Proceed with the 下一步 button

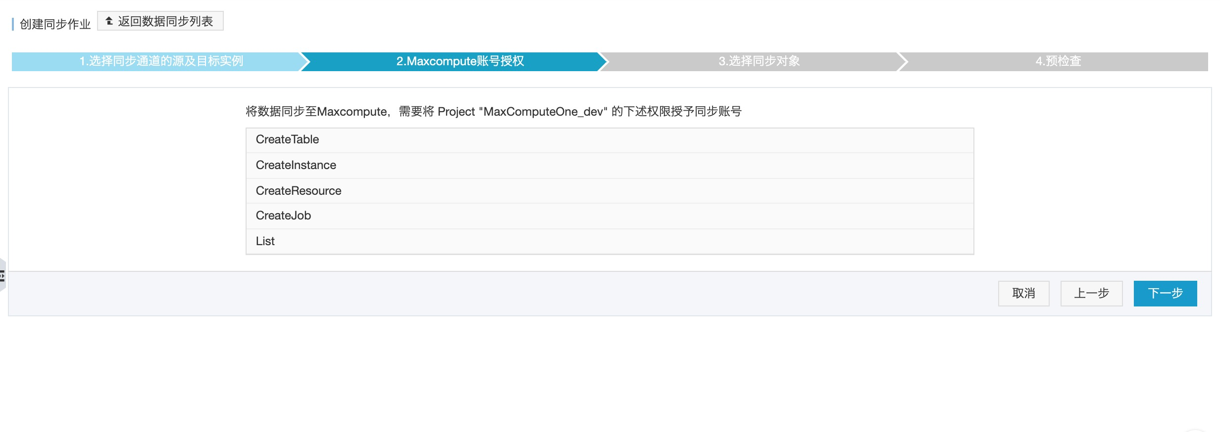[x=1165, y=294]
